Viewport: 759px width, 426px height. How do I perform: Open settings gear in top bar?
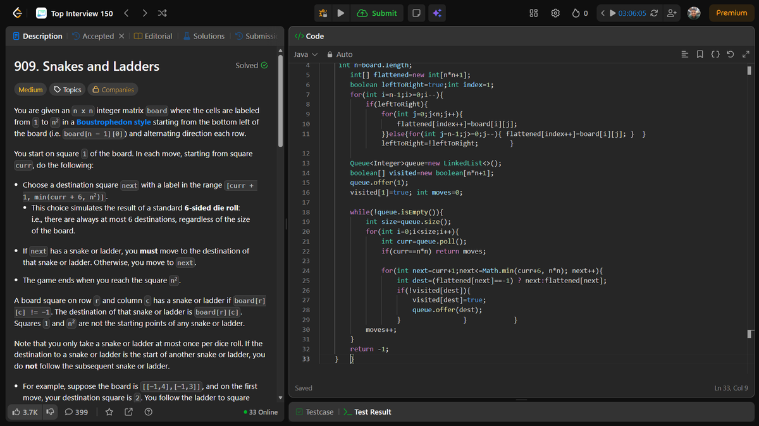pos(555,13)
